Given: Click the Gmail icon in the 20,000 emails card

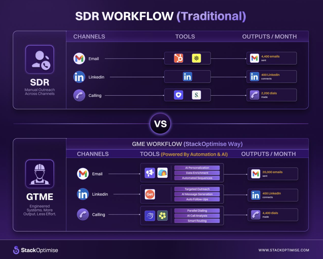Looking at the screenshot, I should click(x=256, y=174).
